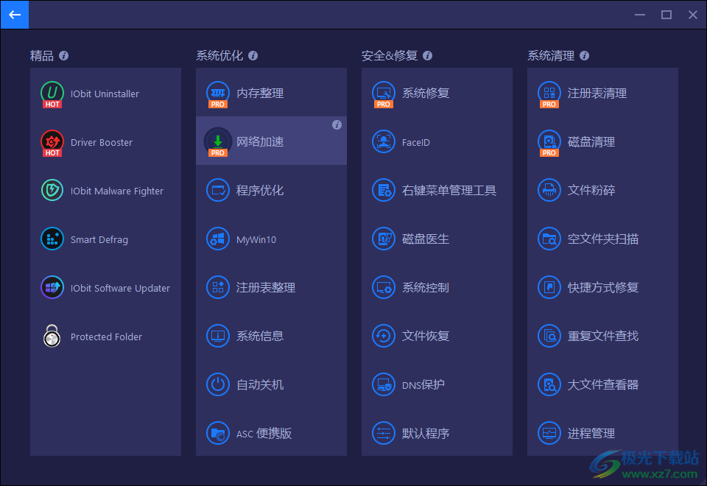Click the Driver Booster text label
707x486 pixels.
point(102,142)
